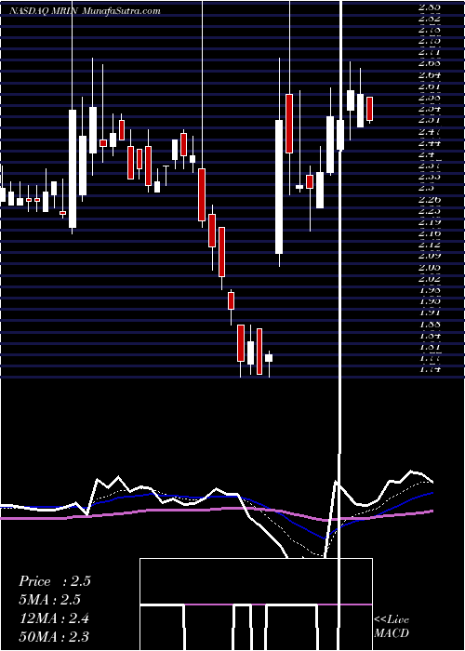465x651 pixels.
Task: Click the 2.12 price axis label
Action: (430, 244)
